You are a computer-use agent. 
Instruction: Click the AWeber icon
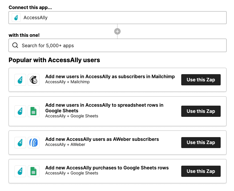point(34,142)
